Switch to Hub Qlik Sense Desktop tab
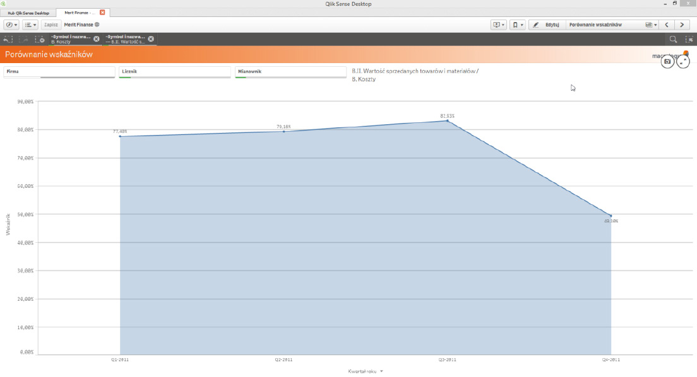The height and width of the screenshot is (377, 697). point(28,13)
